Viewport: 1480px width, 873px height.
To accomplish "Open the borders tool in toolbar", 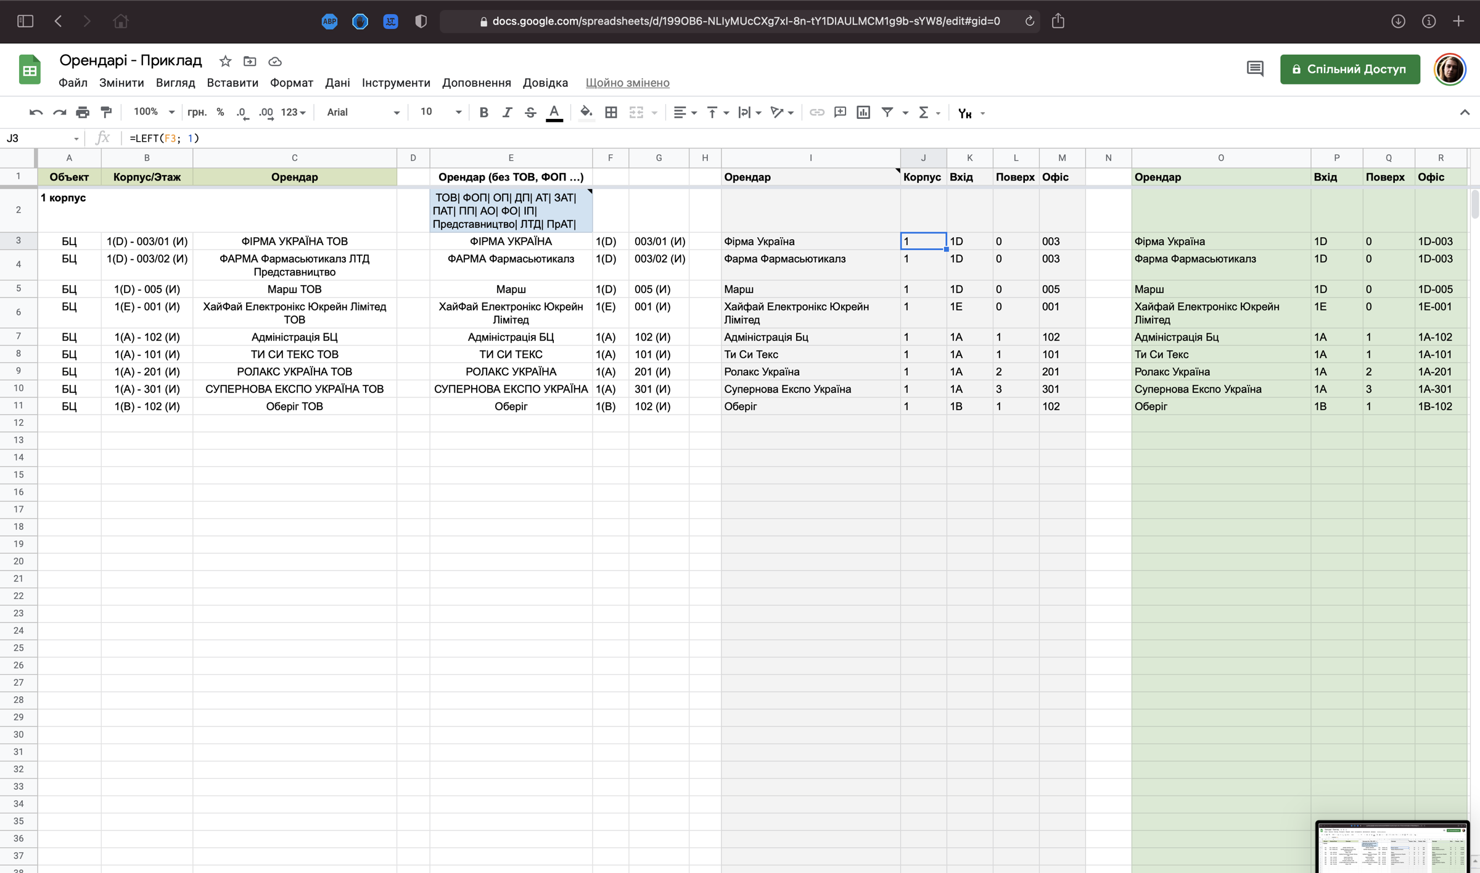I will [x=611, y=112].
